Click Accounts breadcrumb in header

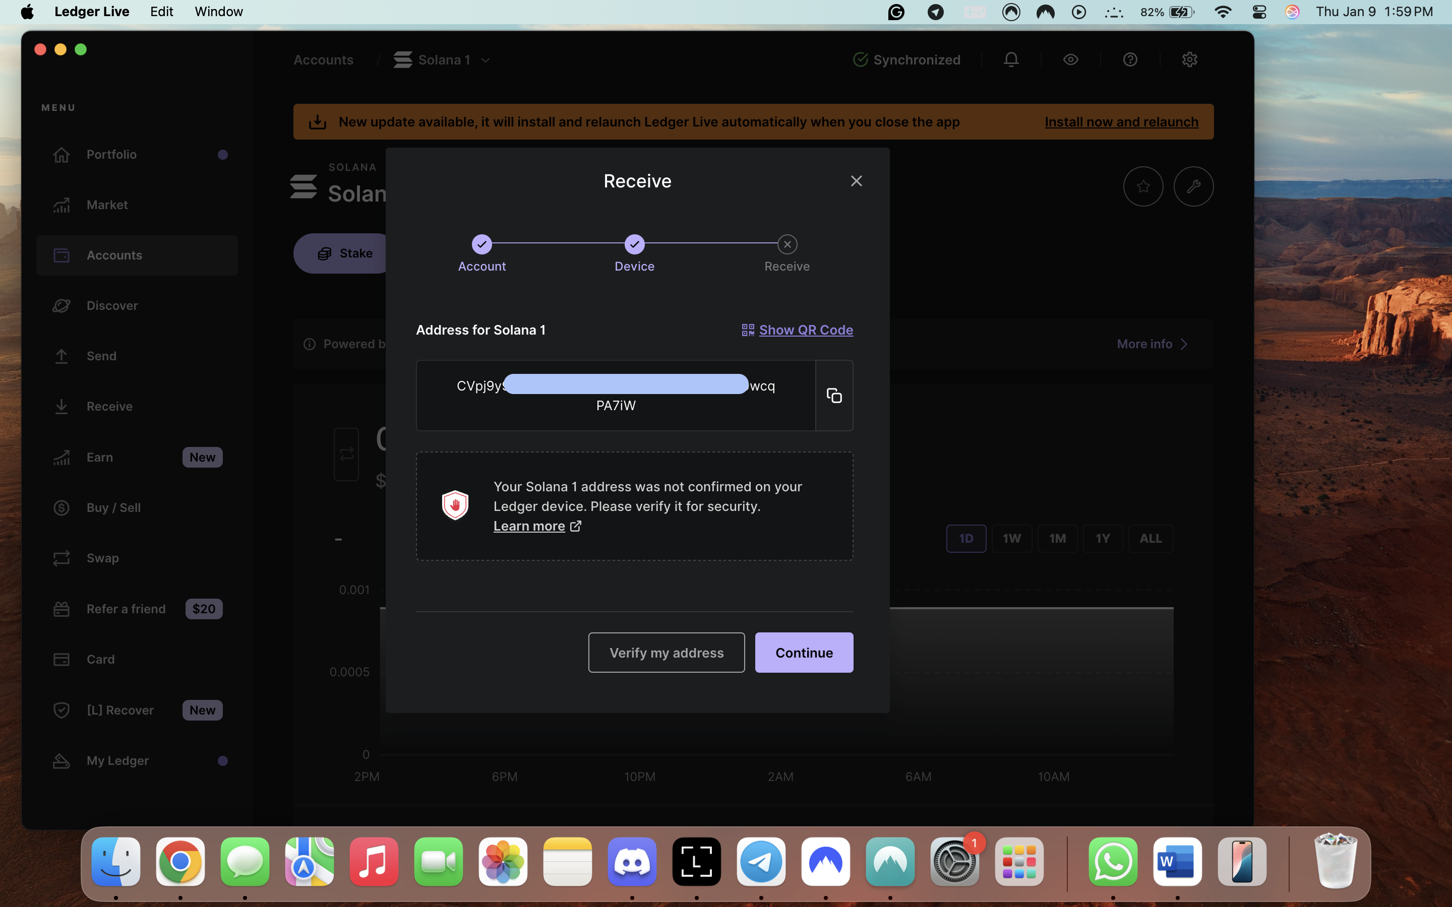[323, 60]
